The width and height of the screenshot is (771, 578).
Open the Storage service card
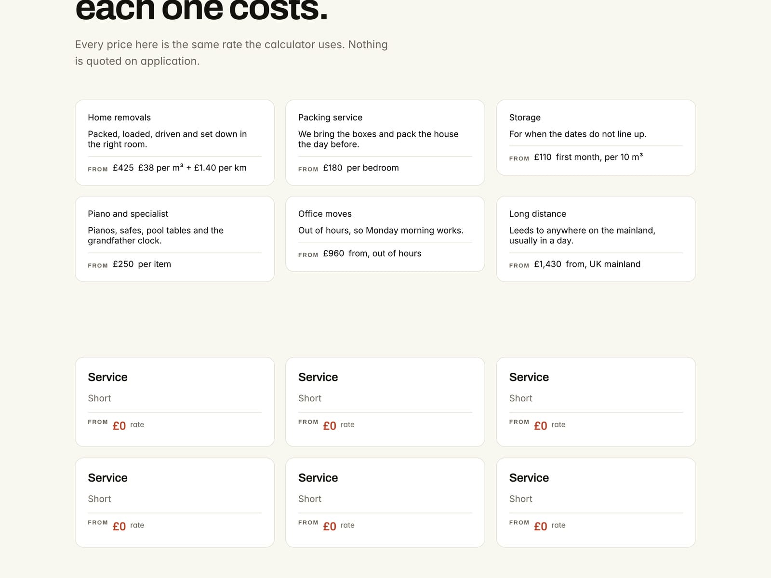(x=596, y=138)
